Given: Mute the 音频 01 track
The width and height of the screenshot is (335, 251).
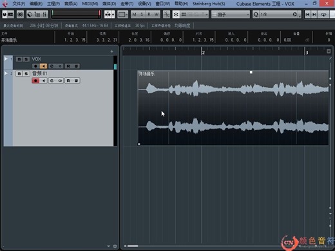Looking at the screenshot, I should pos(19,73).
